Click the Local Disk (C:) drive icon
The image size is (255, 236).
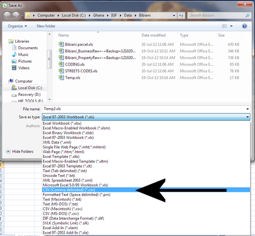pos(14,88)
